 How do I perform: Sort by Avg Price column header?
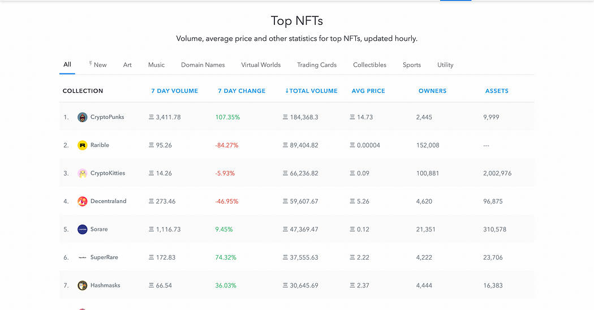tap(368, 91)
